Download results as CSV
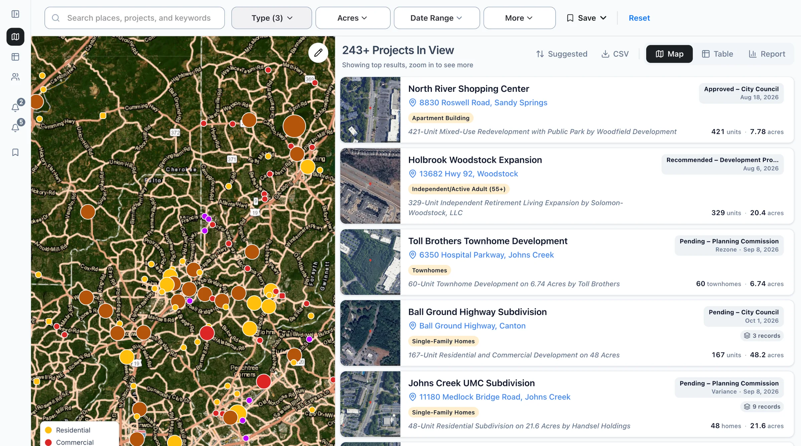Image resolution: width=801 pixels, height=446 pixels. [615, 54]
